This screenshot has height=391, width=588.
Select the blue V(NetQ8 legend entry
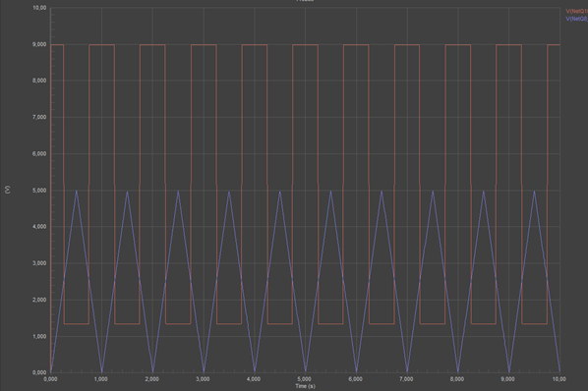pos(577,19)
